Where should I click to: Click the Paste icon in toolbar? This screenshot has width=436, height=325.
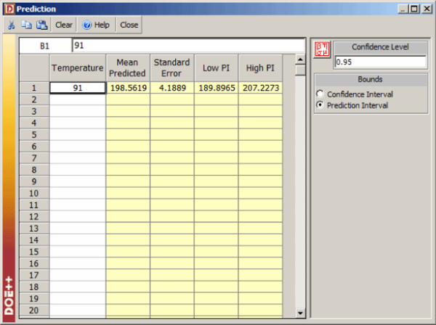41,25
